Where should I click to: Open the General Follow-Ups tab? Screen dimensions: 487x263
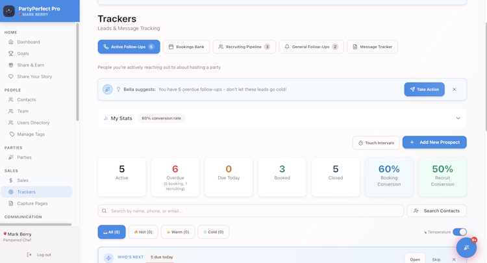click(311, 47)
